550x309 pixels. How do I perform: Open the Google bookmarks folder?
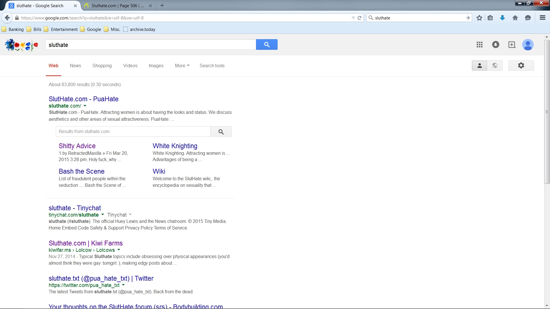(x=91, y=29)
